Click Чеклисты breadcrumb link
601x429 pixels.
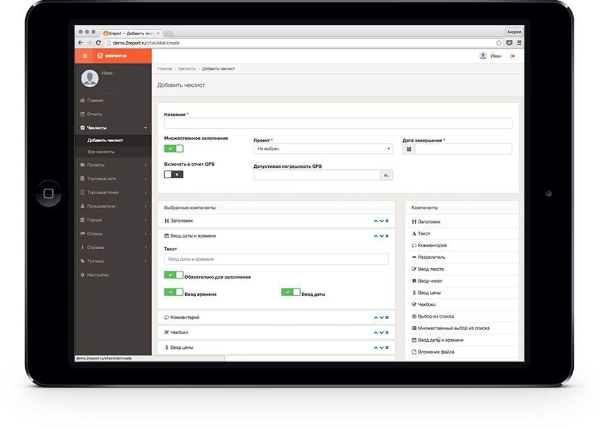187,69
